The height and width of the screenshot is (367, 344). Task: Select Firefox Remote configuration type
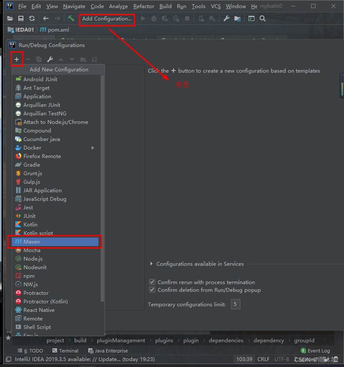tap(56, 156)
